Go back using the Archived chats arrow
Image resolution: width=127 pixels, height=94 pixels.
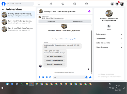click(3, 9)
